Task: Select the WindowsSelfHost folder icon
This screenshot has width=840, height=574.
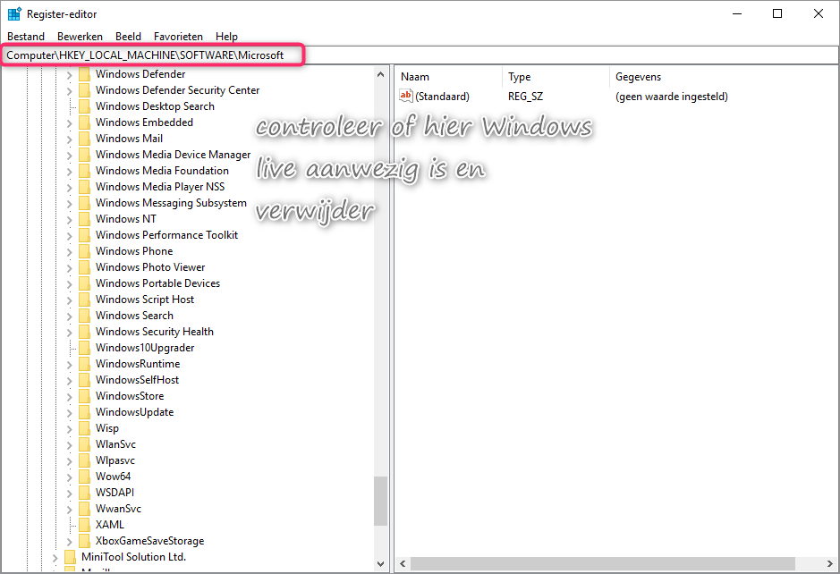Action: pyautogui.click(x=84, y=380)
